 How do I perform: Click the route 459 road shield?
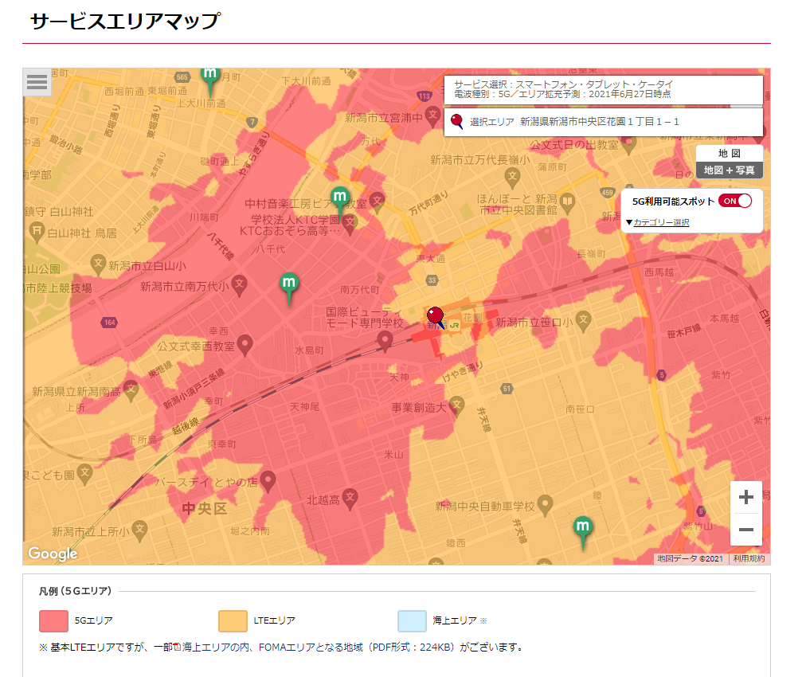[608, 192]
